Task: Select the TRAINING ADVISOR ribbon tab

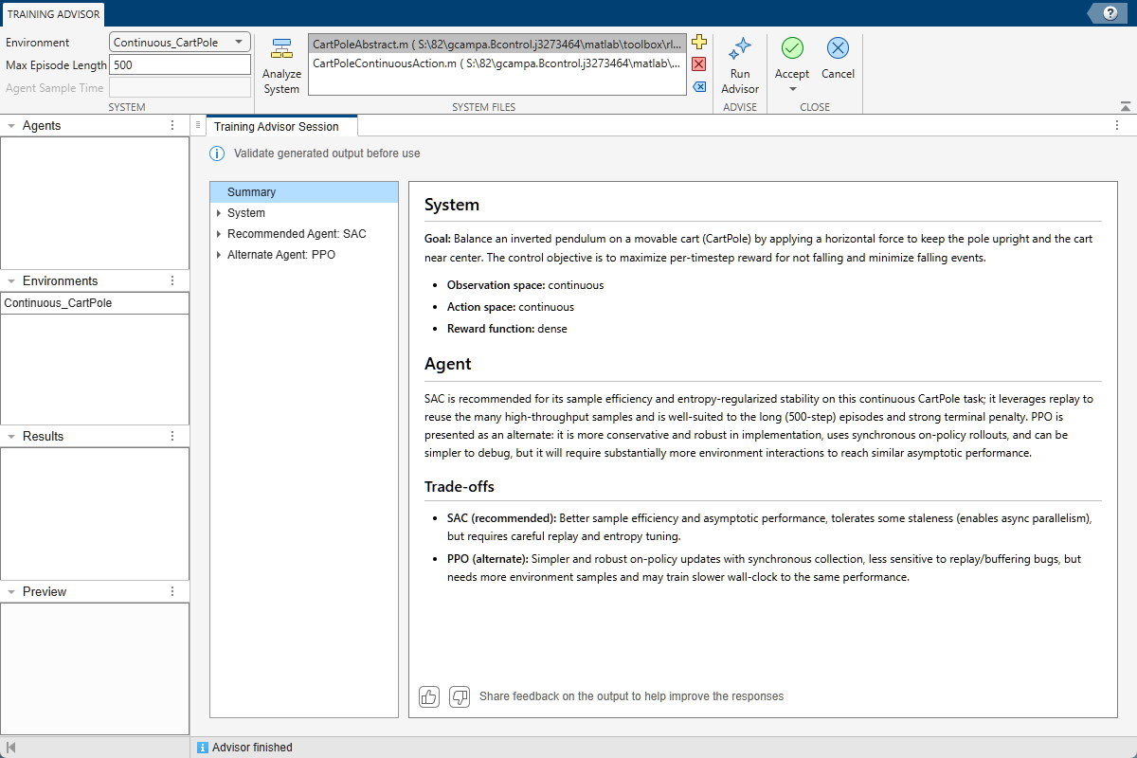Action: [52, 14]
